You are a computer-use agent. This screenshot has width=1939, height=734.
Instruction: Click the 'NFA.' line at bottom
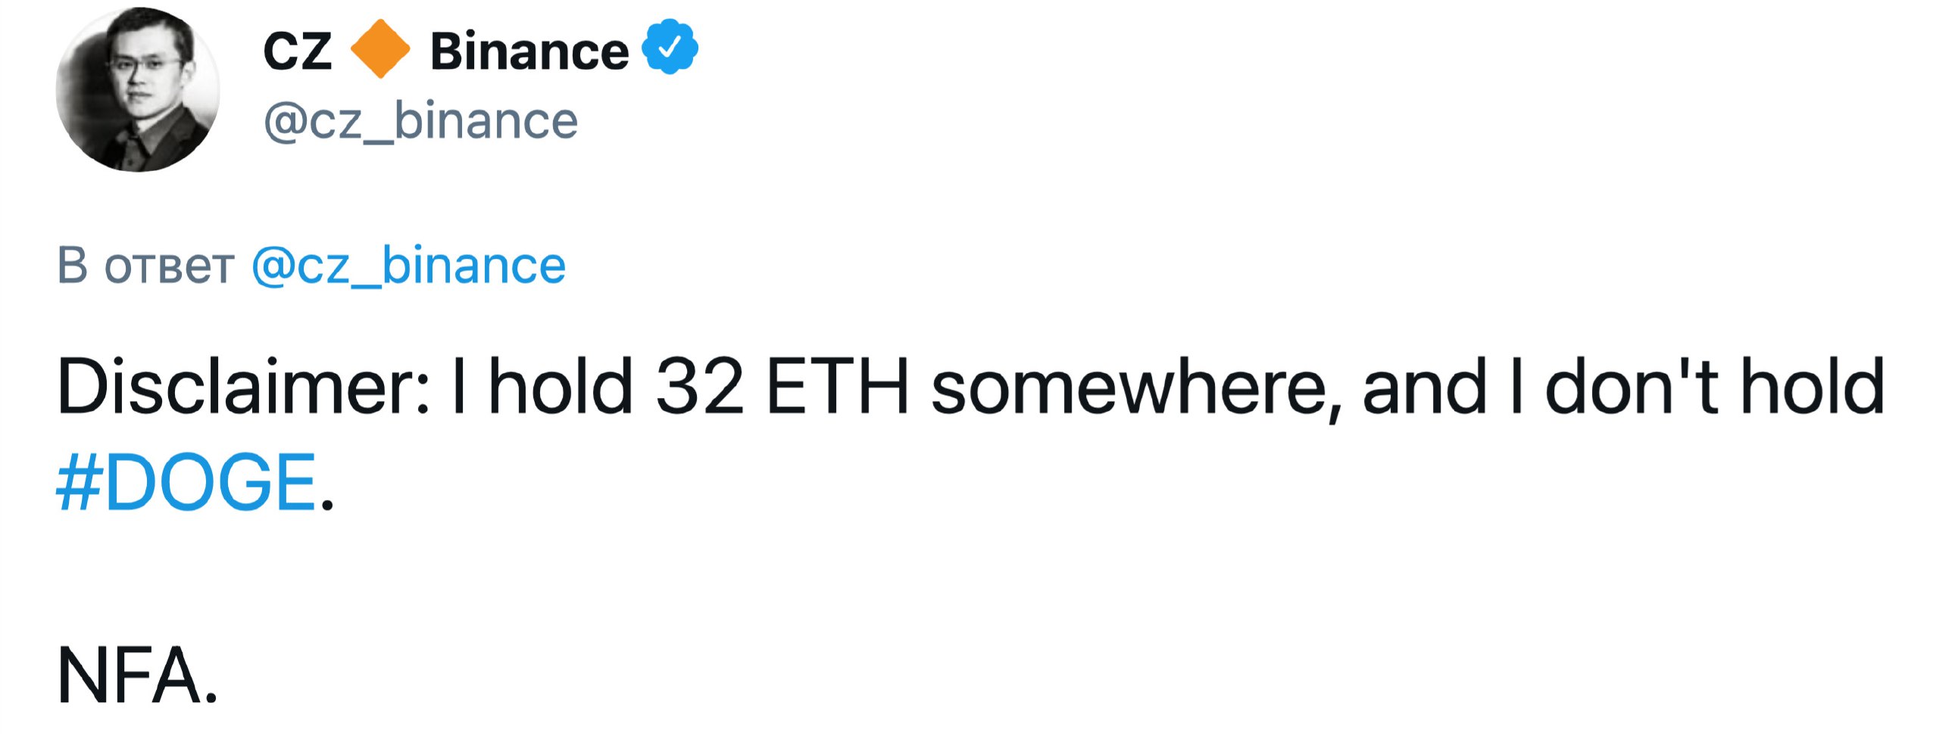137,676
